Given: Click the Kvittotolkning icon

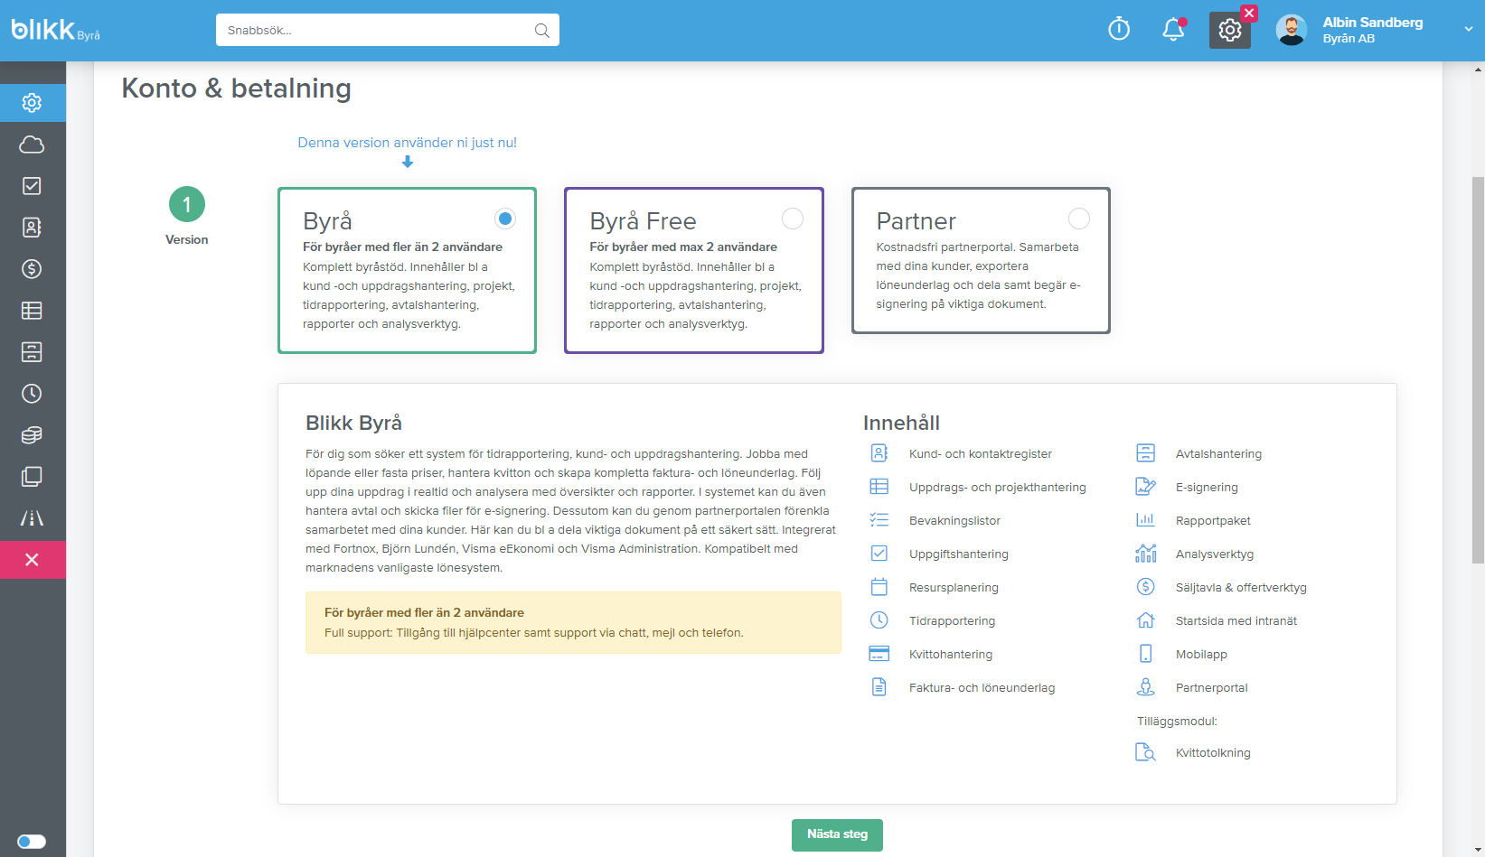Looking at the screenshot, I should pyautogui.click(x=1145, y=752).
